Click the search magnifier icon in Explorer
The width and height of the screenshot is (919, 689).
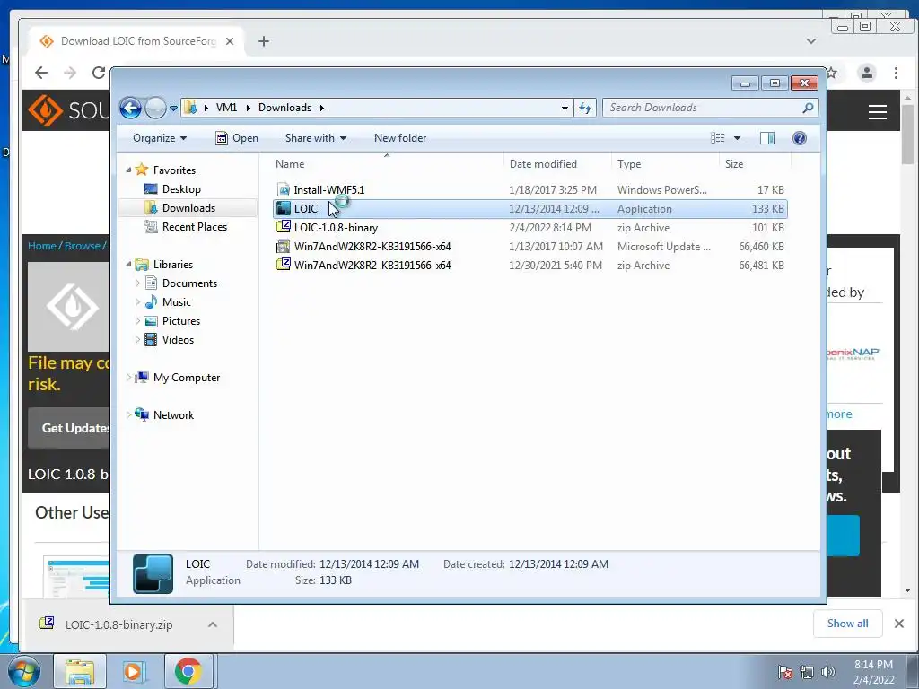click(809, 108)
